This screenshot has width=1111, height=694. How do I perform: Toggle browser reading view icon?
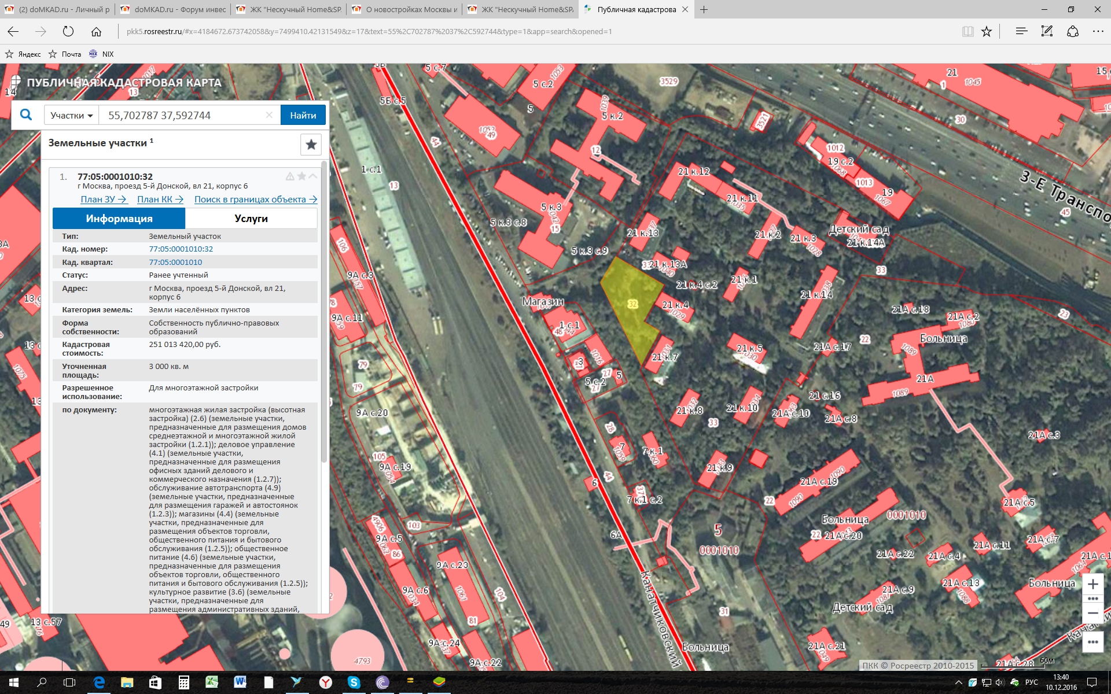(x=967, y=32)
